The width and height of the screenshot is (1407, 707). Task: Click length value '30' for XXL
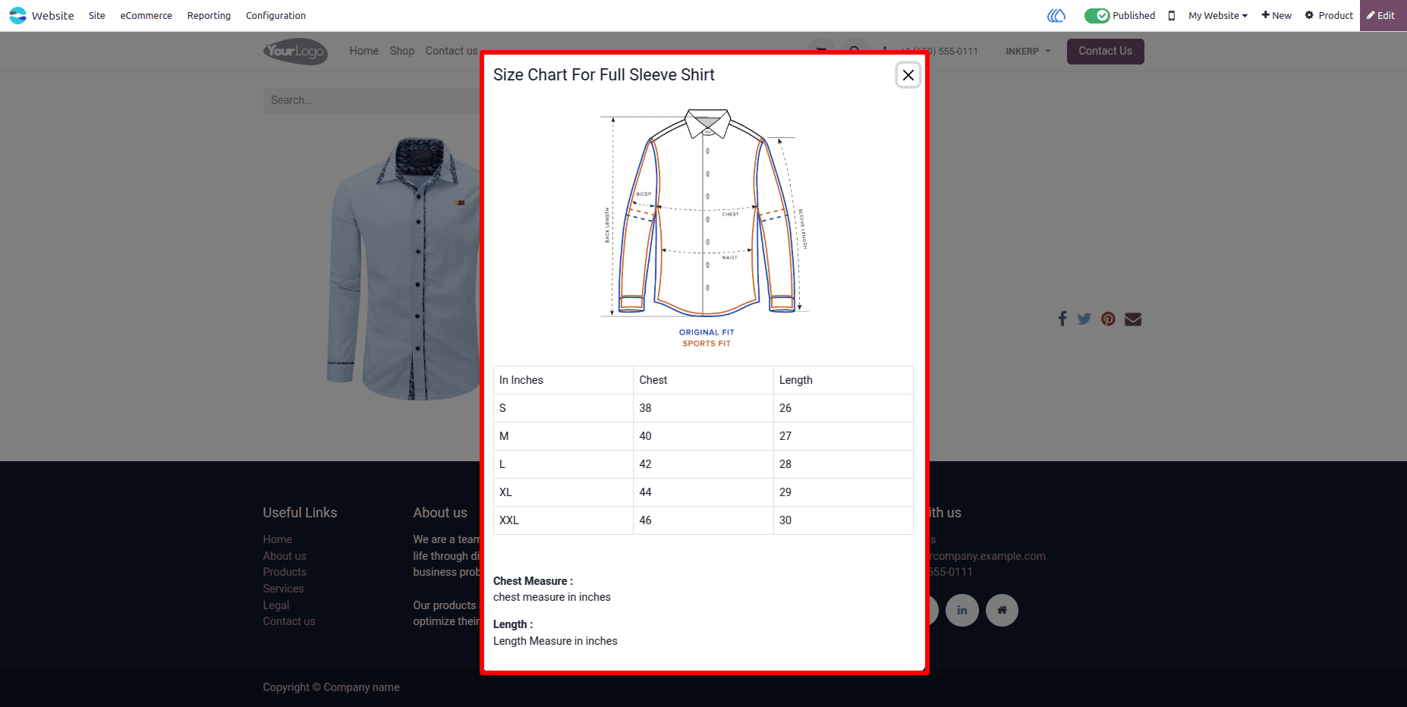(x=843, y=520)
